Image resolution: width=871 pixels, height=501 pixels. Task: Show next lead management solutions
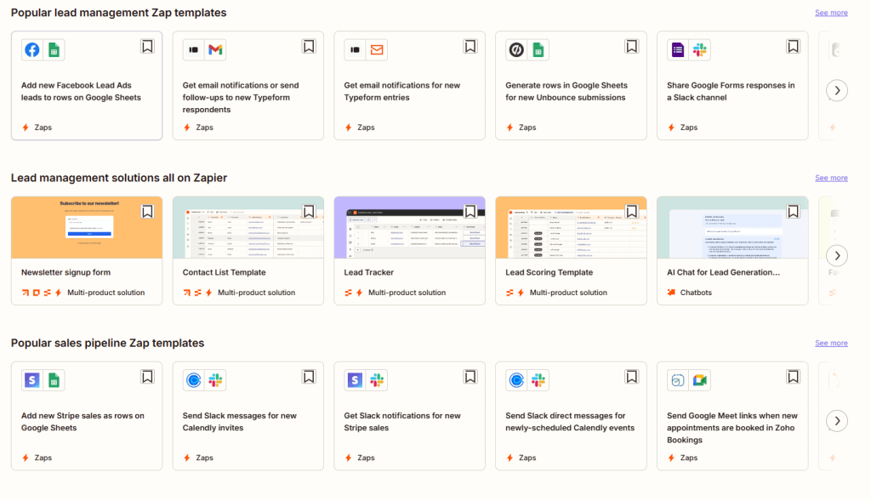pos(837,256)
